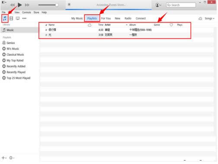The image size is (218, 164).
Task: Sort by the Album column header
Action: [132, 25]
